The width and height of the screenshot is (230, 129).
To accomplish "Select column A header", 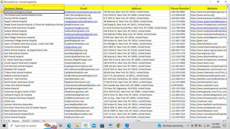I will (34, 5).
